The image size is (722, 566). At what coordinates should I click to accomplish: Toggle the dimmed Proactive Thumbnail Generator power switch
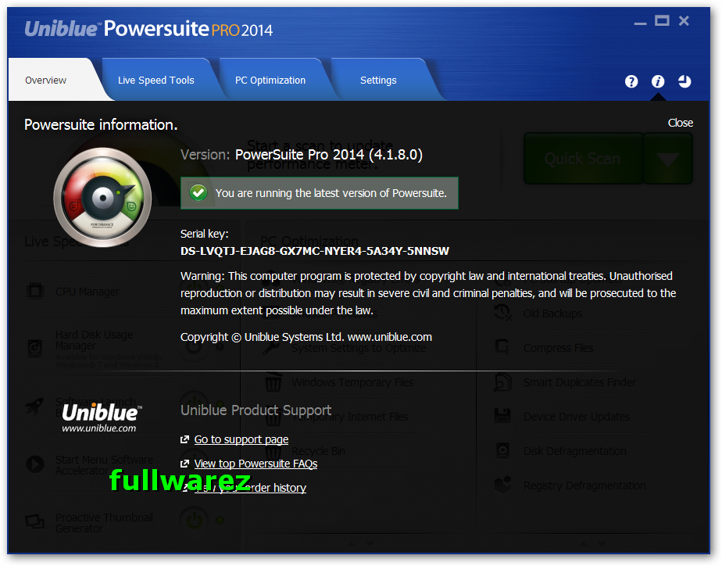(194, 521)
